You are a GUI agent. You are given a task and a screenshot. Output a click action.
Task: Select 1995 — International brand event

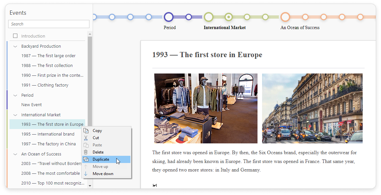point(48,134)
